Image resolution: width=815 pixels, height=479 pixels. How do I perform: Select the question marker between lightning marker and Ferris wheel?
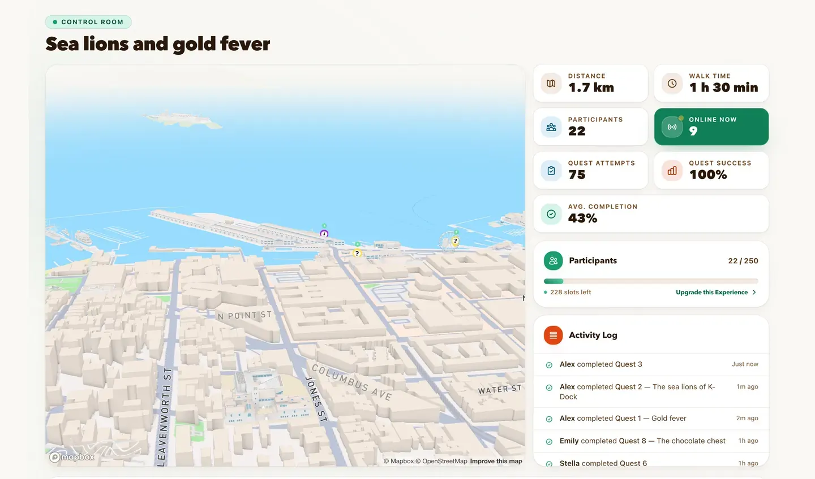[357, 253]
